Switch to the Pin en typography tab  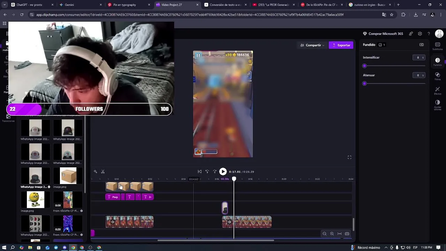point(128,5)
